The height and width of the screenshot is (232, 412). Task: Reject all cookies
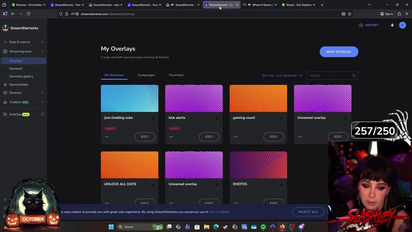tap(308, 212)
